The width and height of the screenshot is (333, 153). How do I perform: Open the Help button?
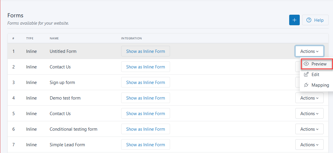315,20
